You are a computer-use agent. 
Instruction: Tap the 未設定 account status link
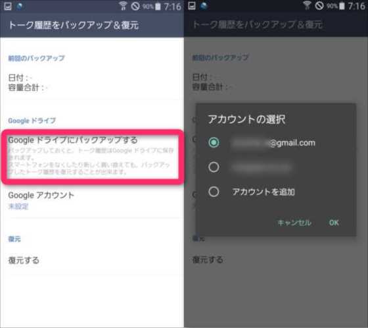click(x=18, y=207)
